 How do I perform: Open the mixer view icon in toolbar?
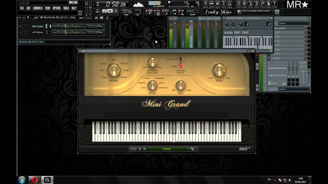(x=230, y=4)
